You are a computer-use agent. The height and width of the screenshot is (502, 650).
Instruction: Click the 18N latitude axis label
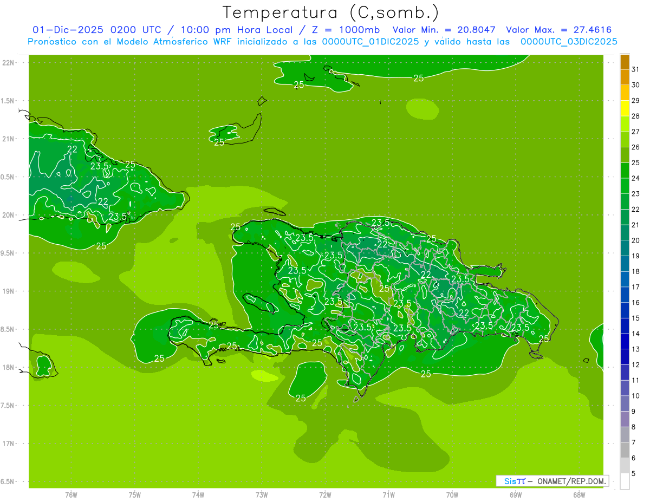[9, 368]
